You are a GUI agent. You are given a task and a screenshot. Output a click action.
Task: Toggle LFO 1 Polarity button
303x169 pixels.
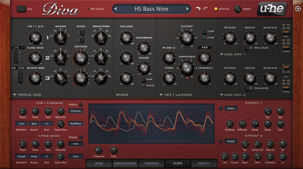[x=81, y=104]
